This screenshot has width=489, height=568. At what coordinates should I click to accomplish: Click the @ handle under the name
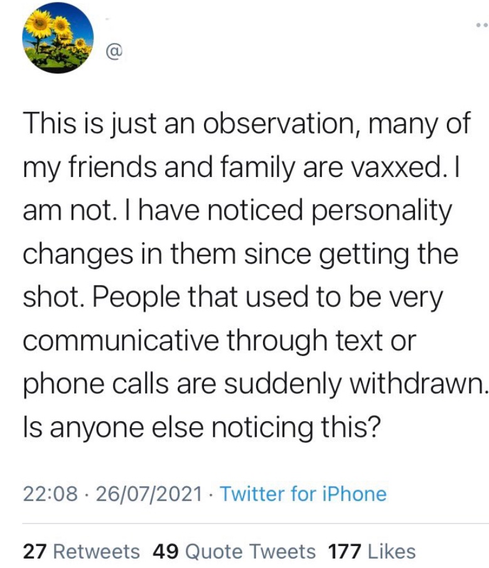[114, 52]
